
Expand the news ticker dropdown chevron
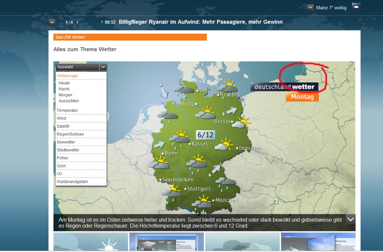pos(52,22)
